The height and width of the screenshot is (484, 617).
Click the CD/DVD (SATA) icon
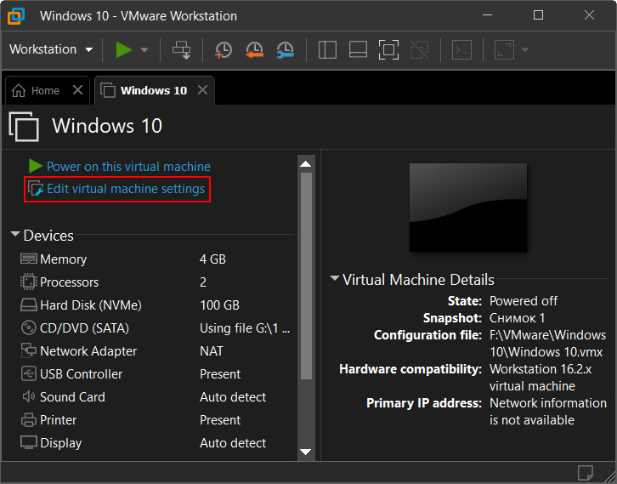[28, 327]
